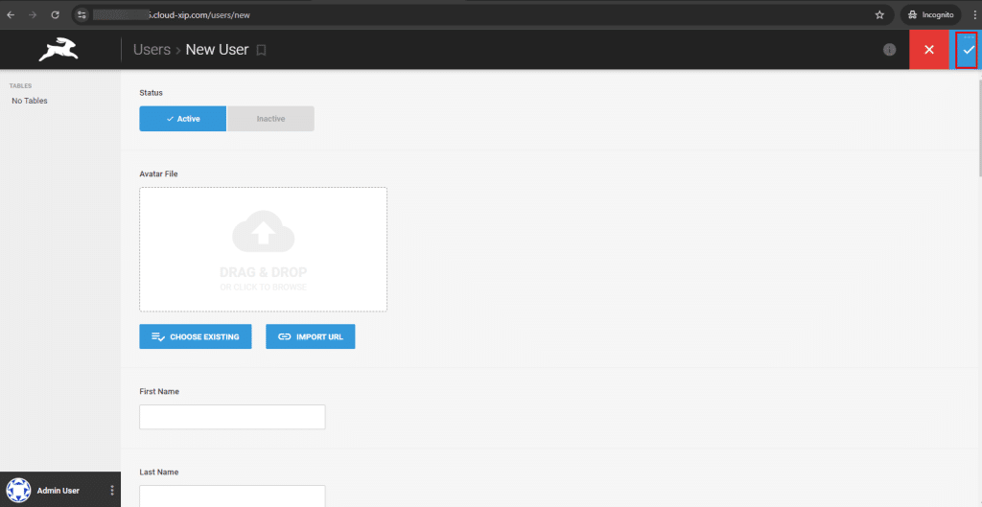Viewport: 982px width, 507px height.
Task: Focus the Last Name field
Action: pos(232,495)
